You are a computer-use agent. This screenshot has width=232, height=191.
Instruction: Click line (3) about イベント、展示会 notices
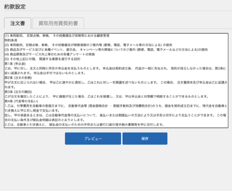[x=106, y=50]
